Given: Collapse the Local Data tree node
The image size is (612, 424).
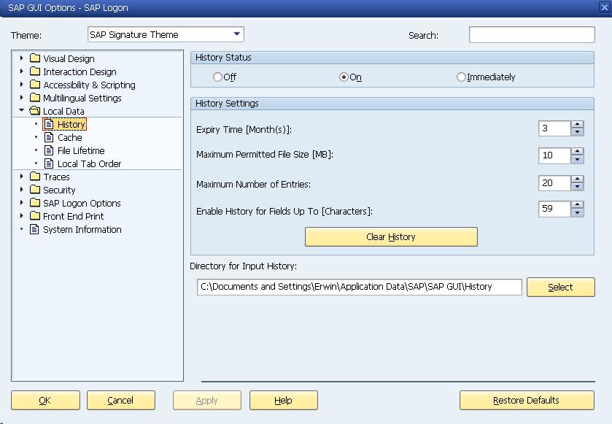Looking at the screenshot, I should 21,110.
